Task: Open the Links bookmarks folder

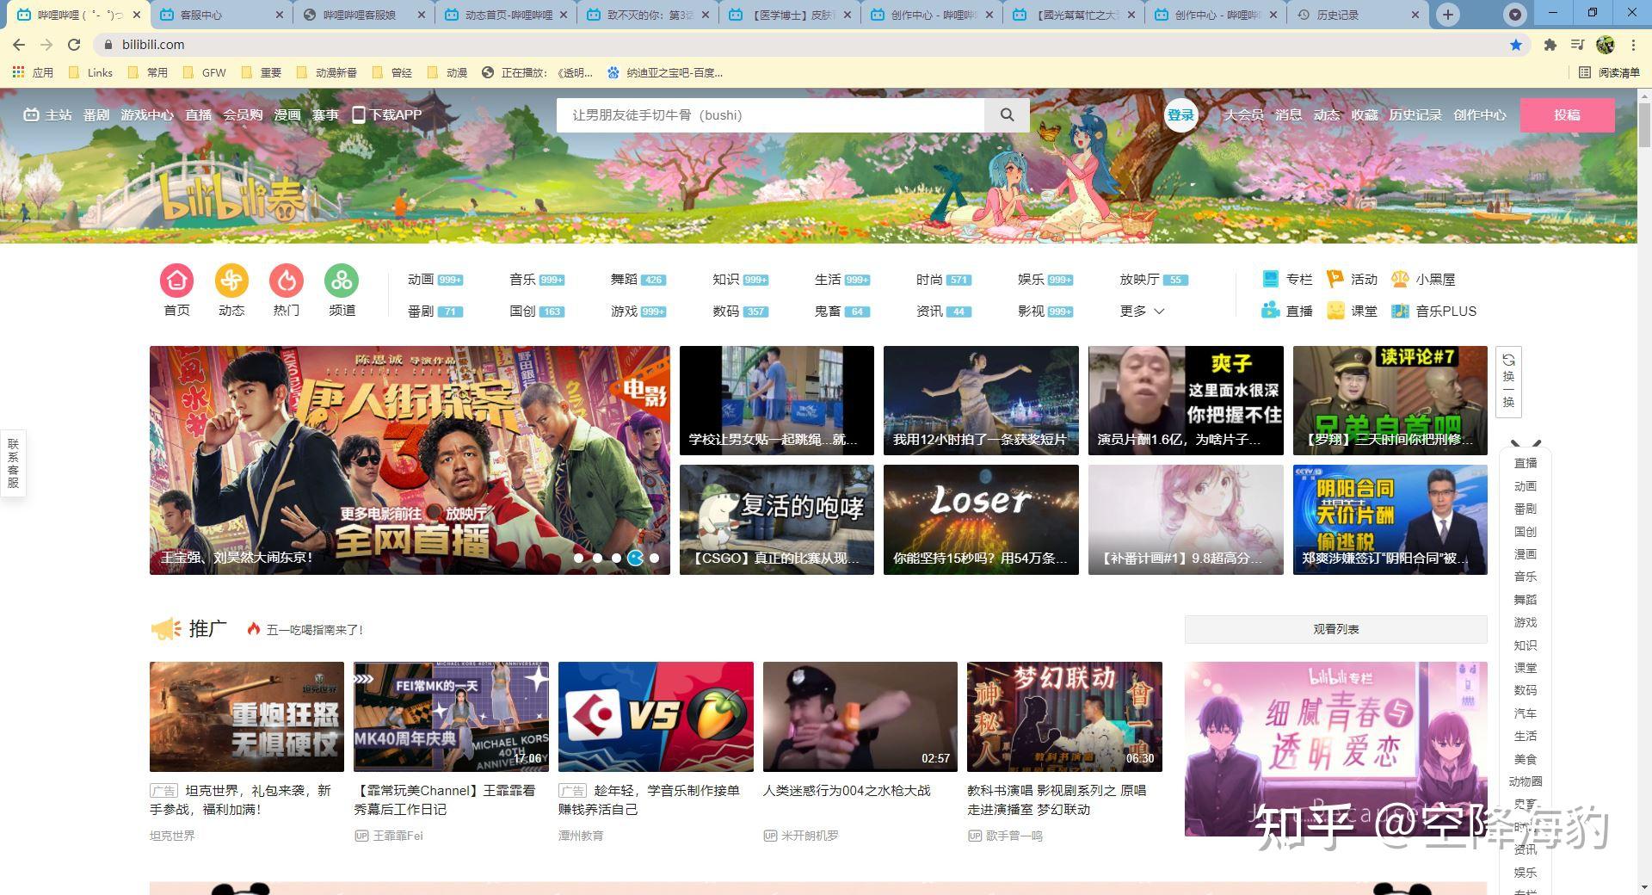Action: (x=90, y=72)
